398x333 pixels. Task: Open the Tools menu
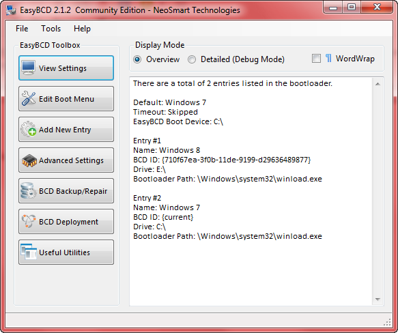(51, 29)
